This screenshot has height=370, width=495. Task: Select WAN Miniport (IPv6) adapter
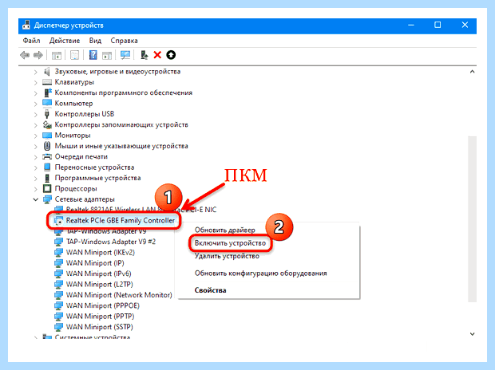tap(98, 274)
